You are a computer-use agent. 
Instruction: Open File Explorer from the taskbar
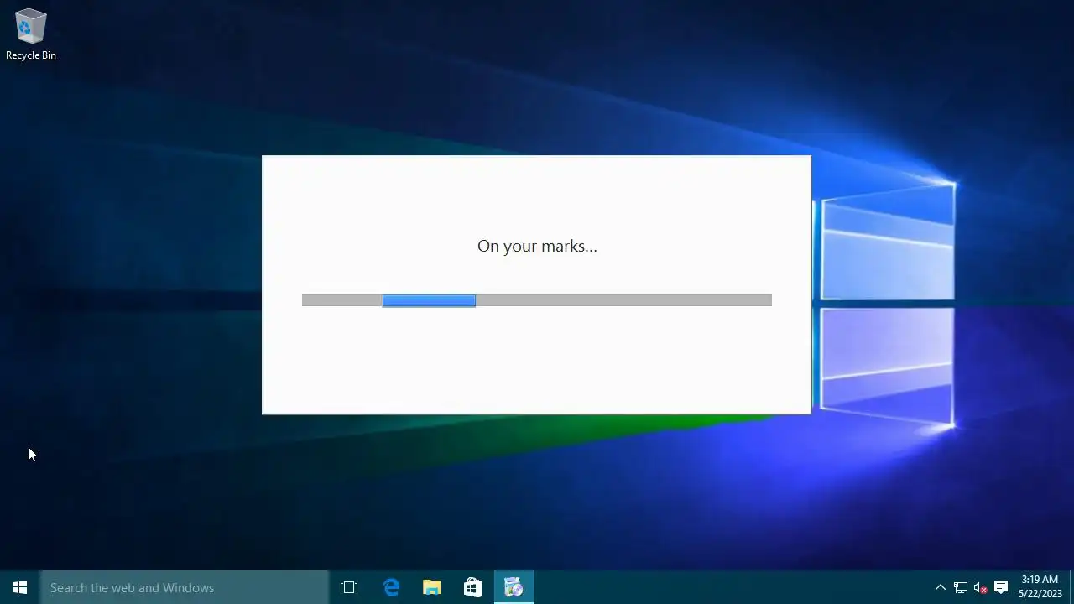tap(431, 587)
